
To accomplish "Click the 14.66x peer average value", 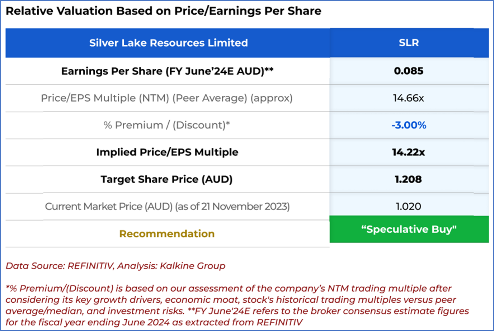I will tap(409, 98).
